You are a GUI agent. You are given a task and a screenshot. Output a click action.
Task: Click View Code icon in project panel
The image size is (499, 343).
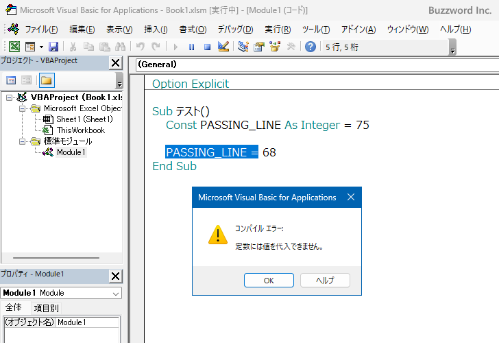point(11,80)
